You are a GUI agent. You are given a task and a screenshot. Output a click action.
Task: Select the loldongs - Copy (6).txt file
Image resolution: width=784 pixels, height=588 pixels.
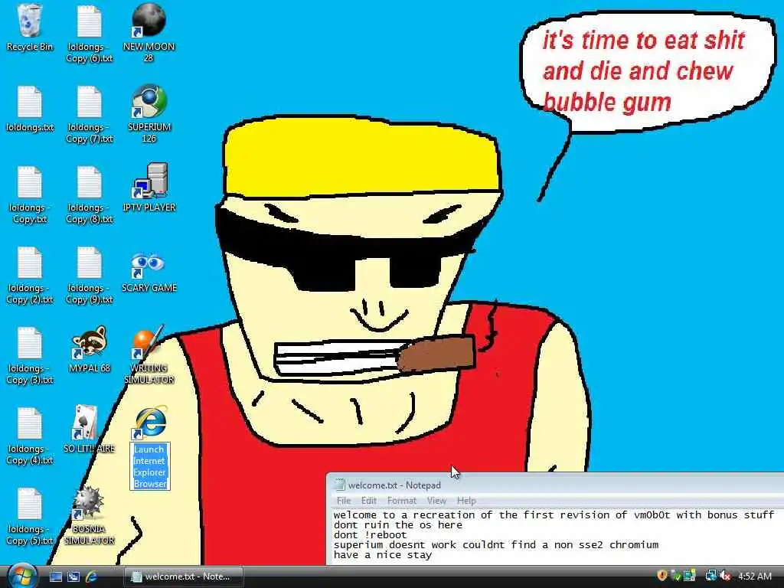pyautogui.click(x=89, y=34)
